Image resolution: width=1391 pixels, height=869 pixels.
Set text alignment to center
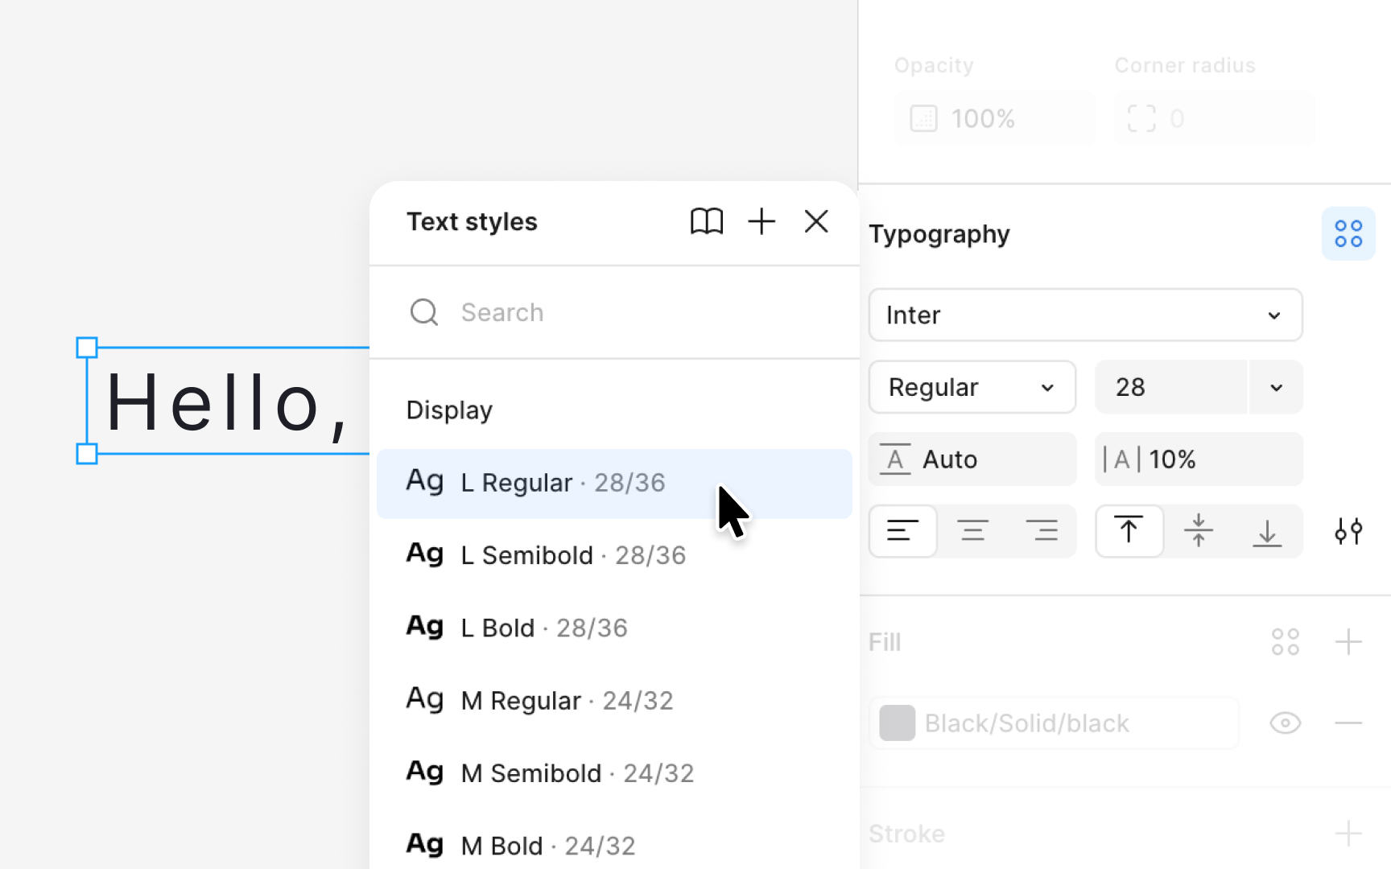[x=972, y=531]
